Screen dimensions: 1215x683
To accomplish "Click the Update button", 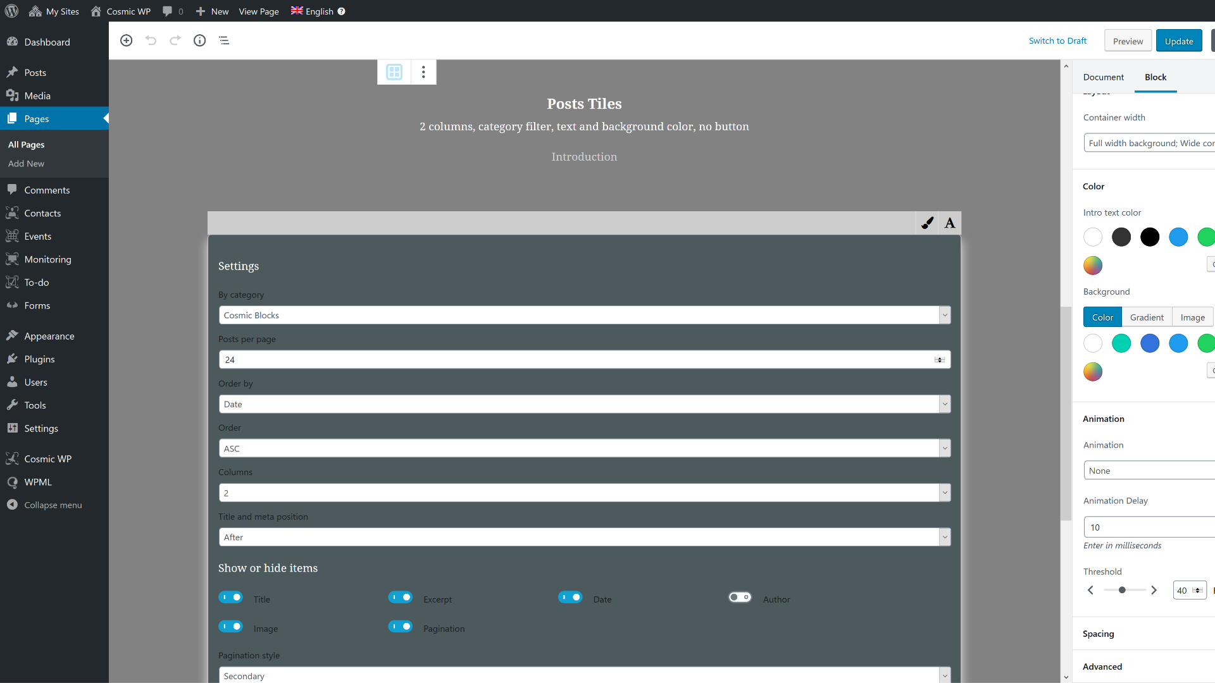I will click(x=1178, y=41).
